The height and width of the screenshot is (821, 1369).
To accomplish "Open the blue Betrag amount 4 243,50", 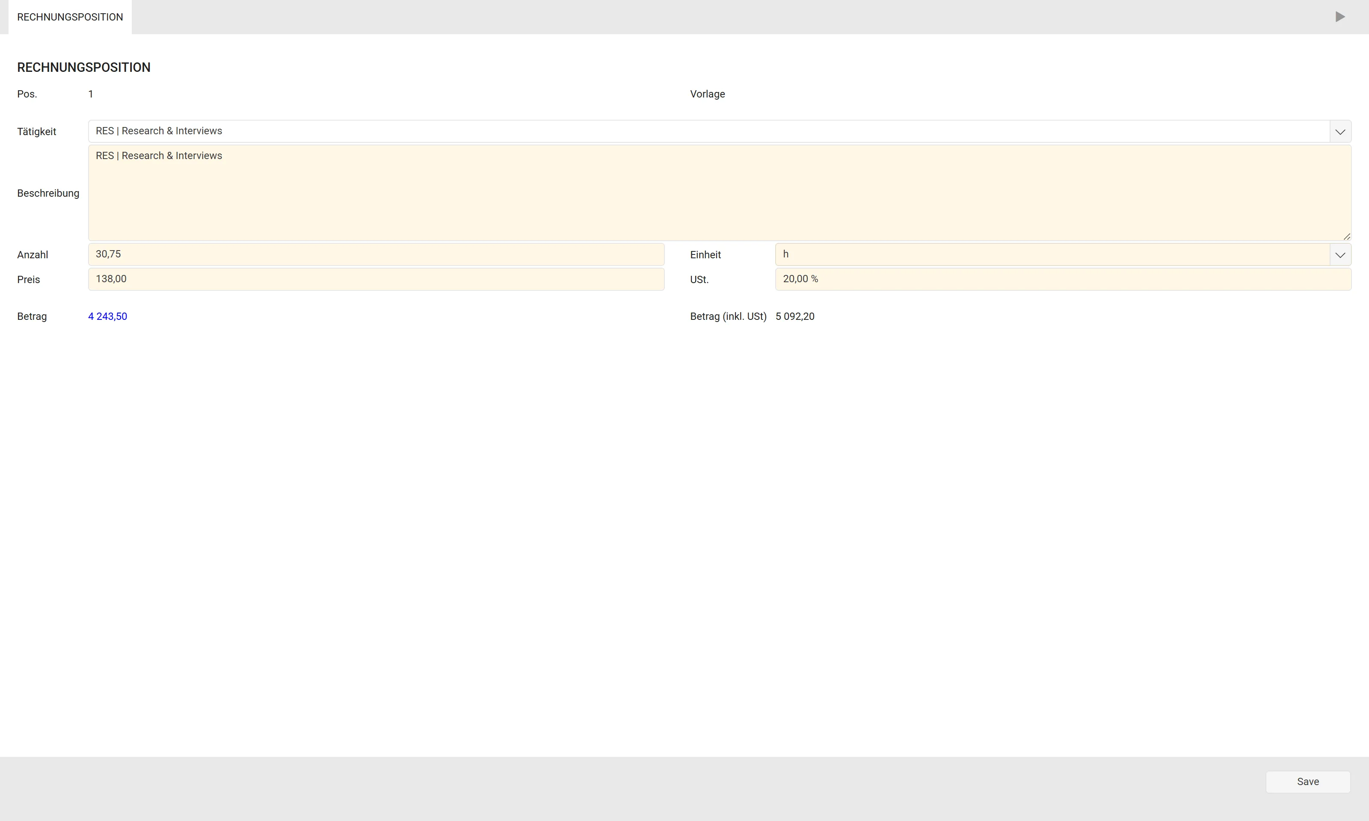I will click(108, 316).
